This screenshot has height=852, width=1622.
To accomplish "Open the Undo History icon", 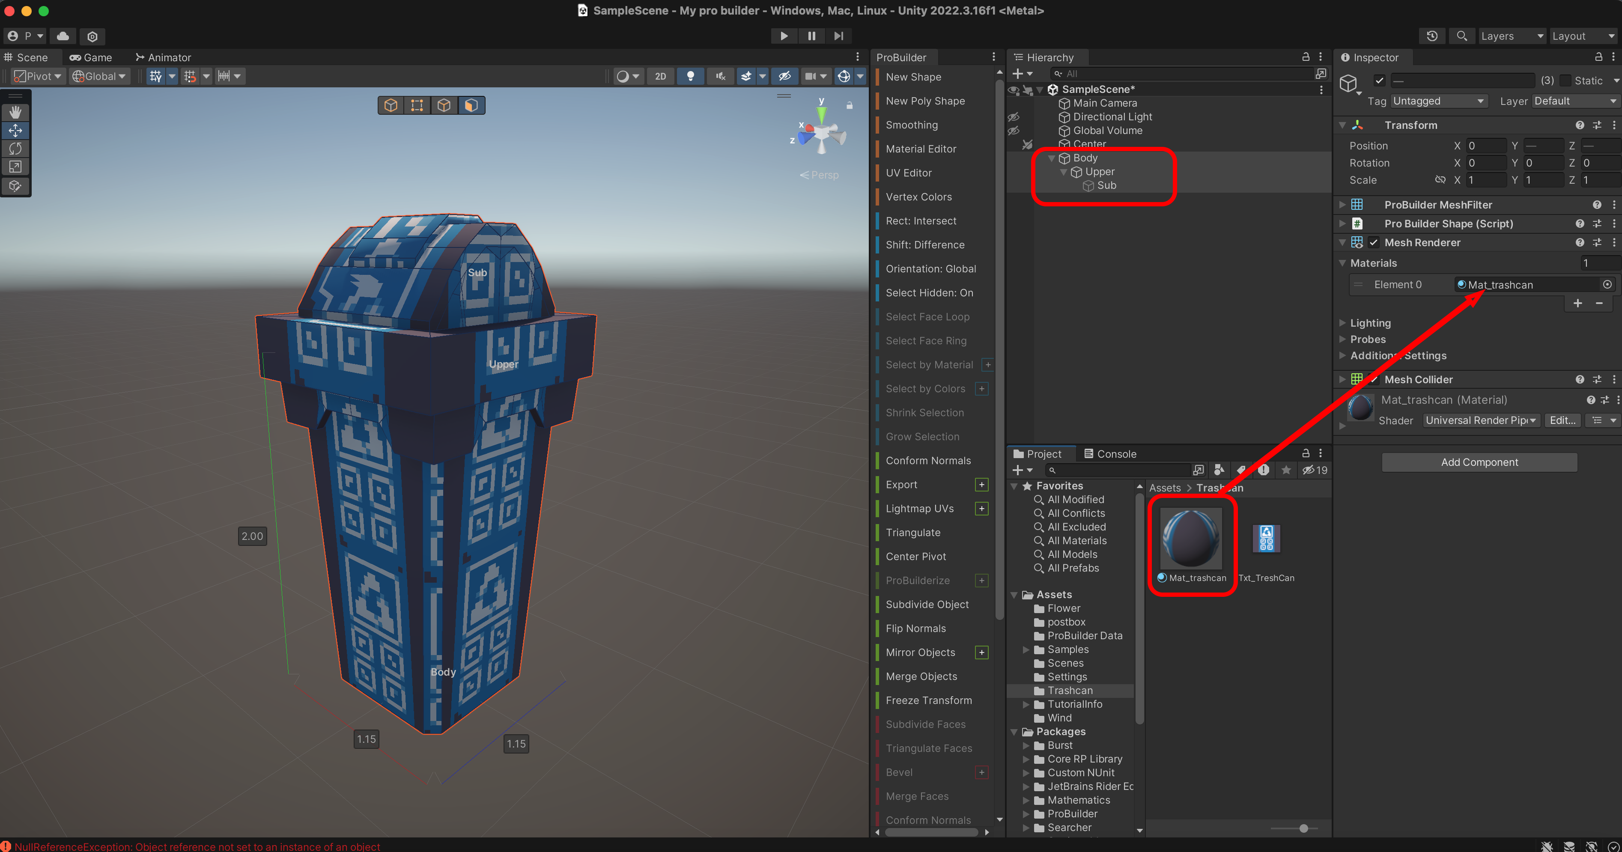I will (1432, 36).
